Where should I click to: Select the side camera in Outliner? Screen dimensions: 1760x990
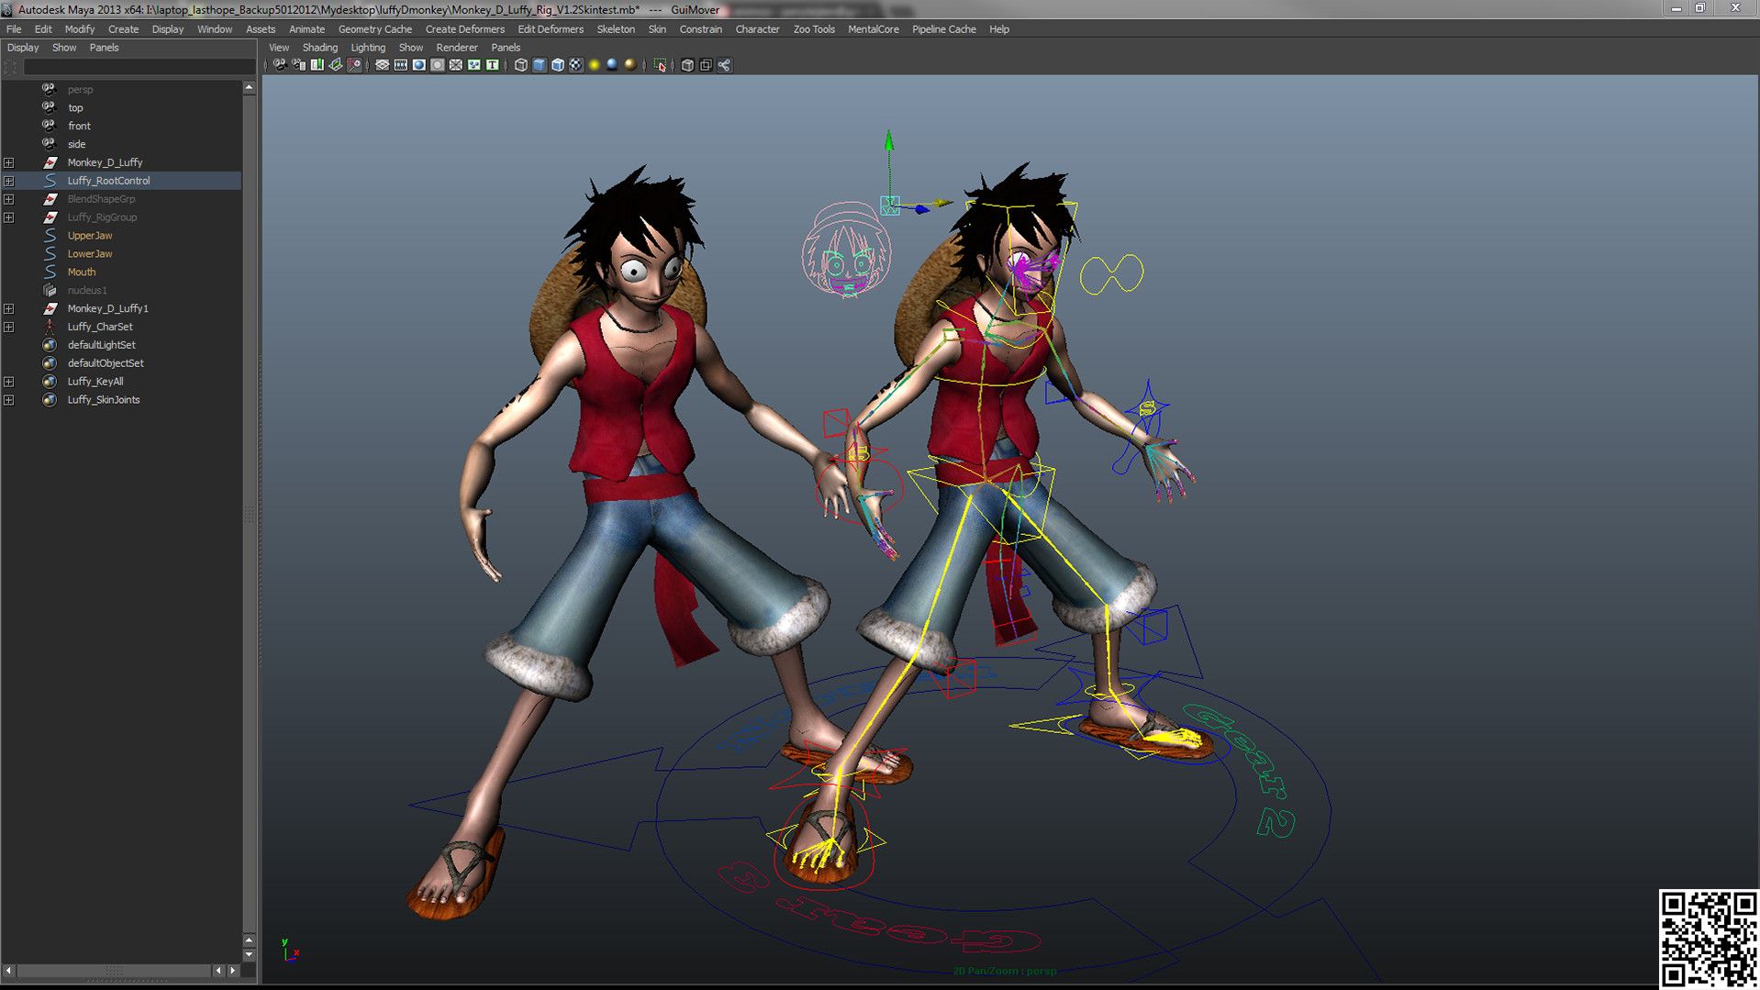click(76, 144)
